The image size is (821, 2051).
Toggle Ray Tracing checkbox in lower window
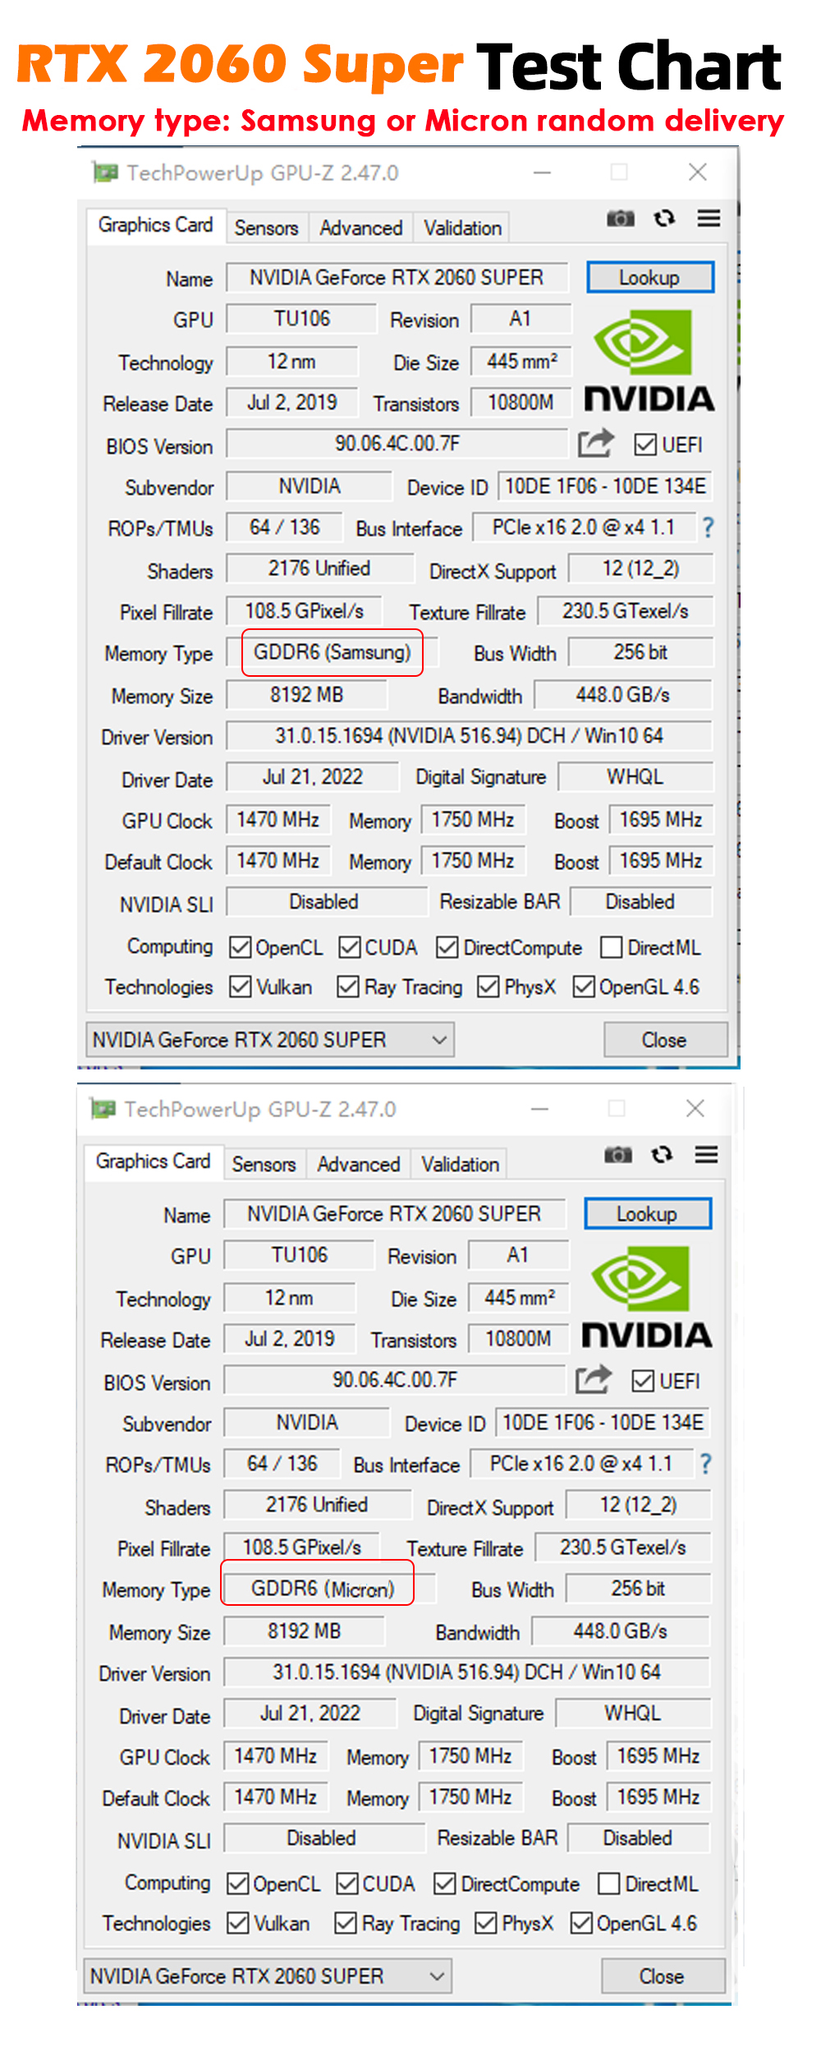click(x=346, y=1923)
